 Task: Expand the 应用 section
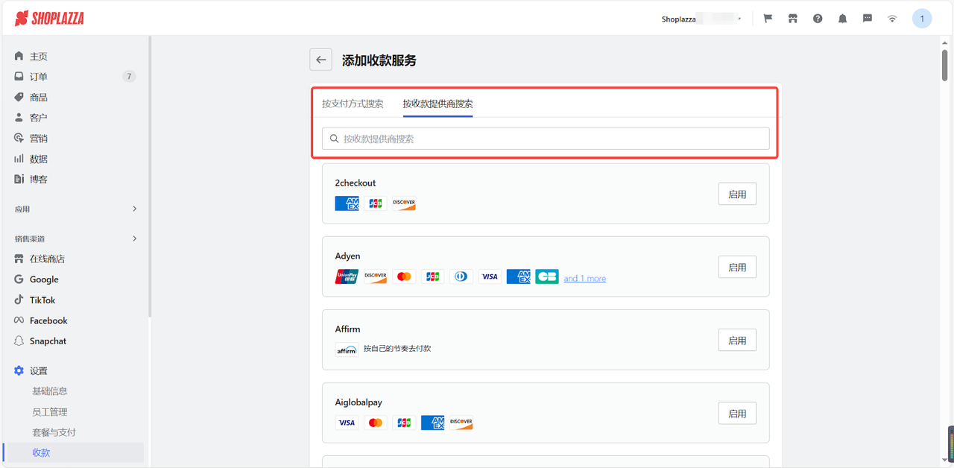[75, 209]
